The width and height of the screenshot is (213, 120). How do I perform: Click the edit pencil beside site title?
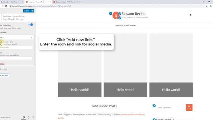coord(120,14)
